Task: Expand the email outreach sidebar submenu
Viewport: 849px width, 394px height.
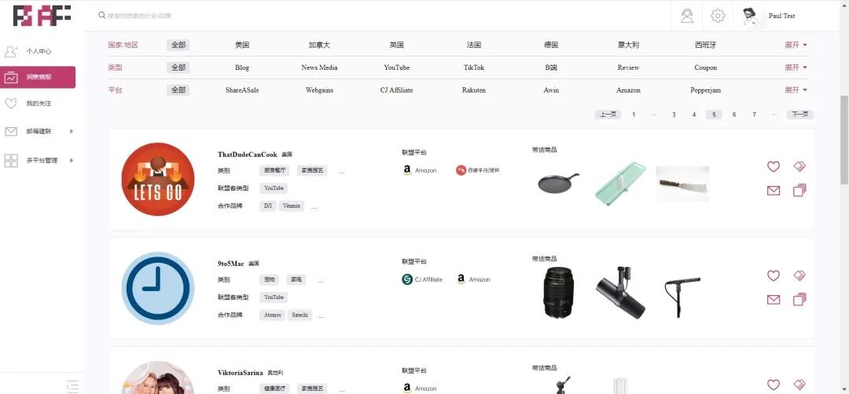Action: click(x=72, y=131)
